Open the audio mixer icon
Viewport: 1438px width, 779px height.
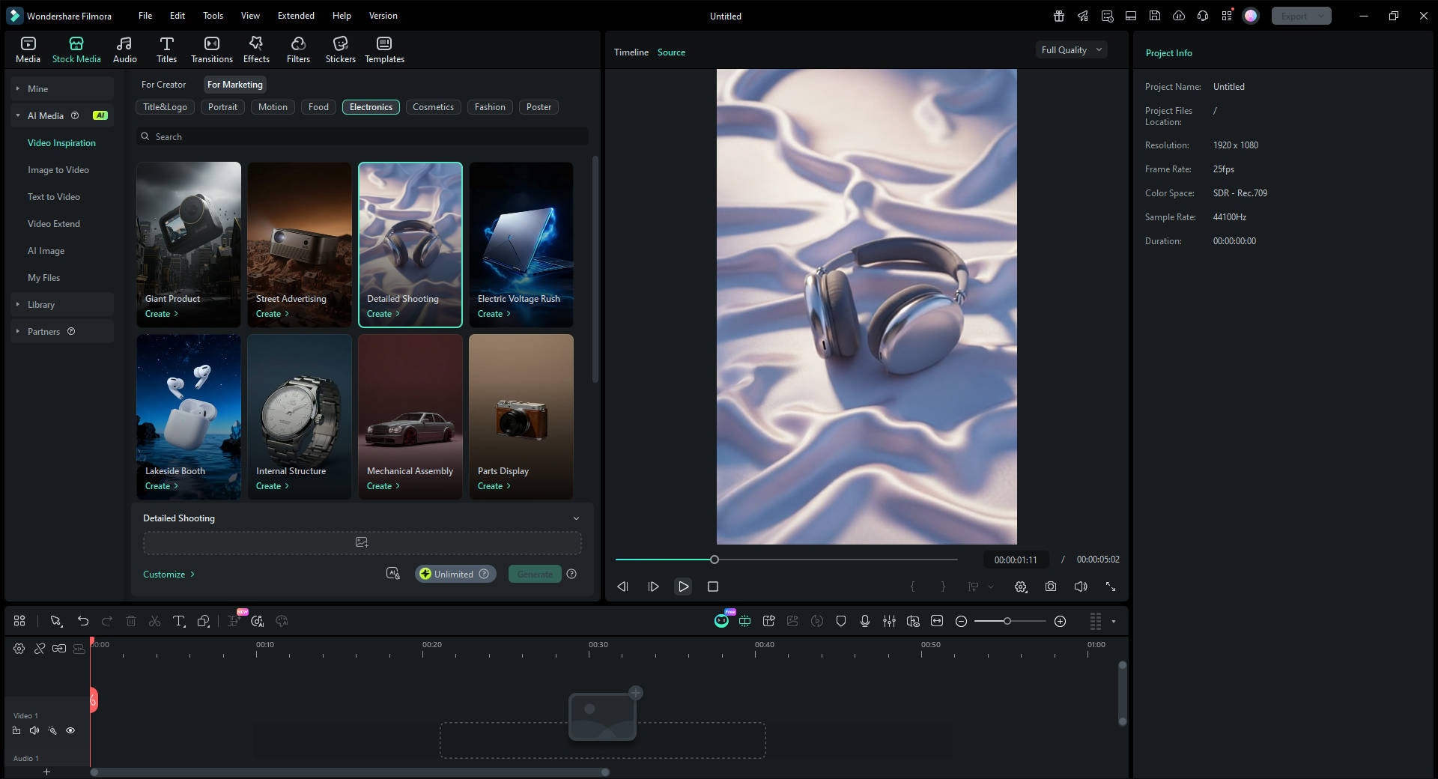(x=890, y=621)
